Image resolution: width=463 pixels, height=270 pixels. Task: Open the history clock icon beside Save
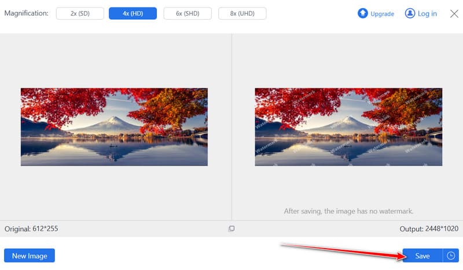coord(451,256)
